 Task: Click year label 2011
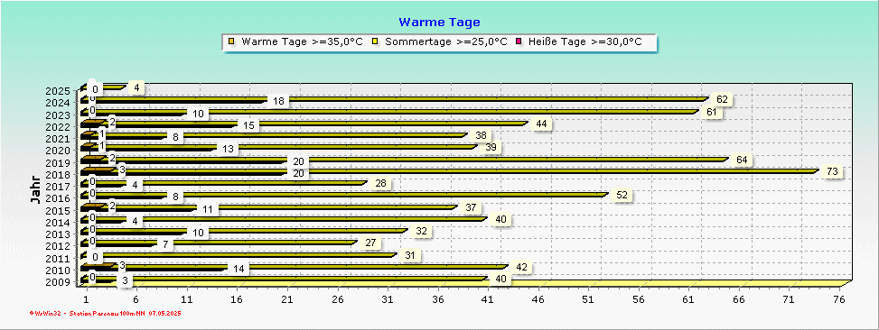(x=59, y=259)
